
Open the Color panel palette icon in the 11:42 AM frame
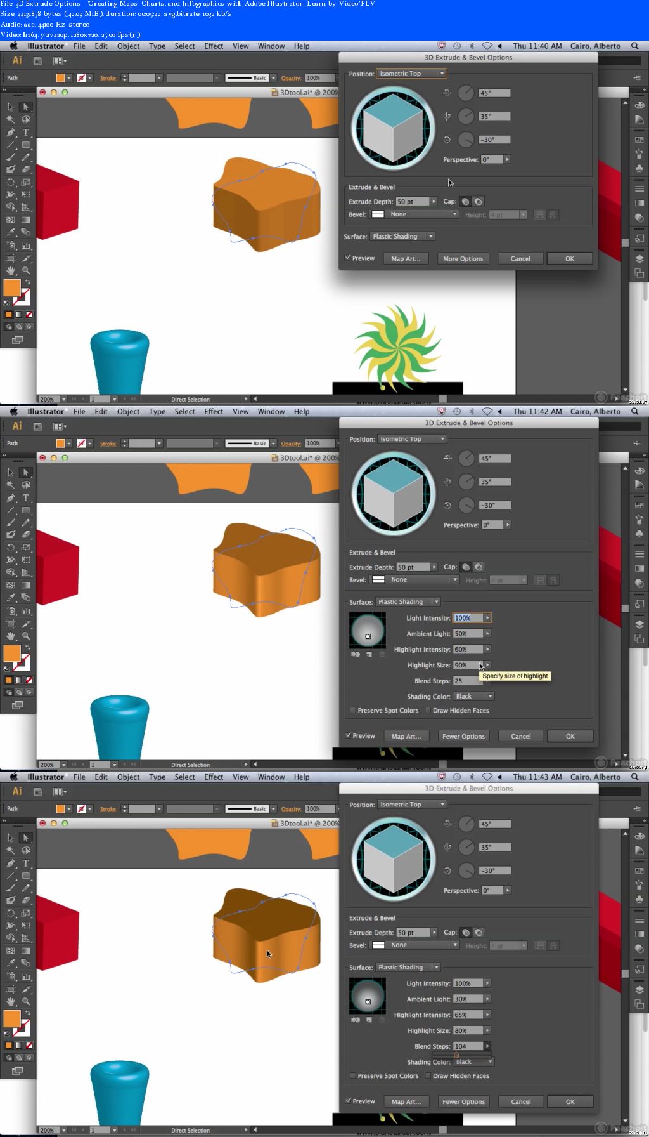[639, 471]
